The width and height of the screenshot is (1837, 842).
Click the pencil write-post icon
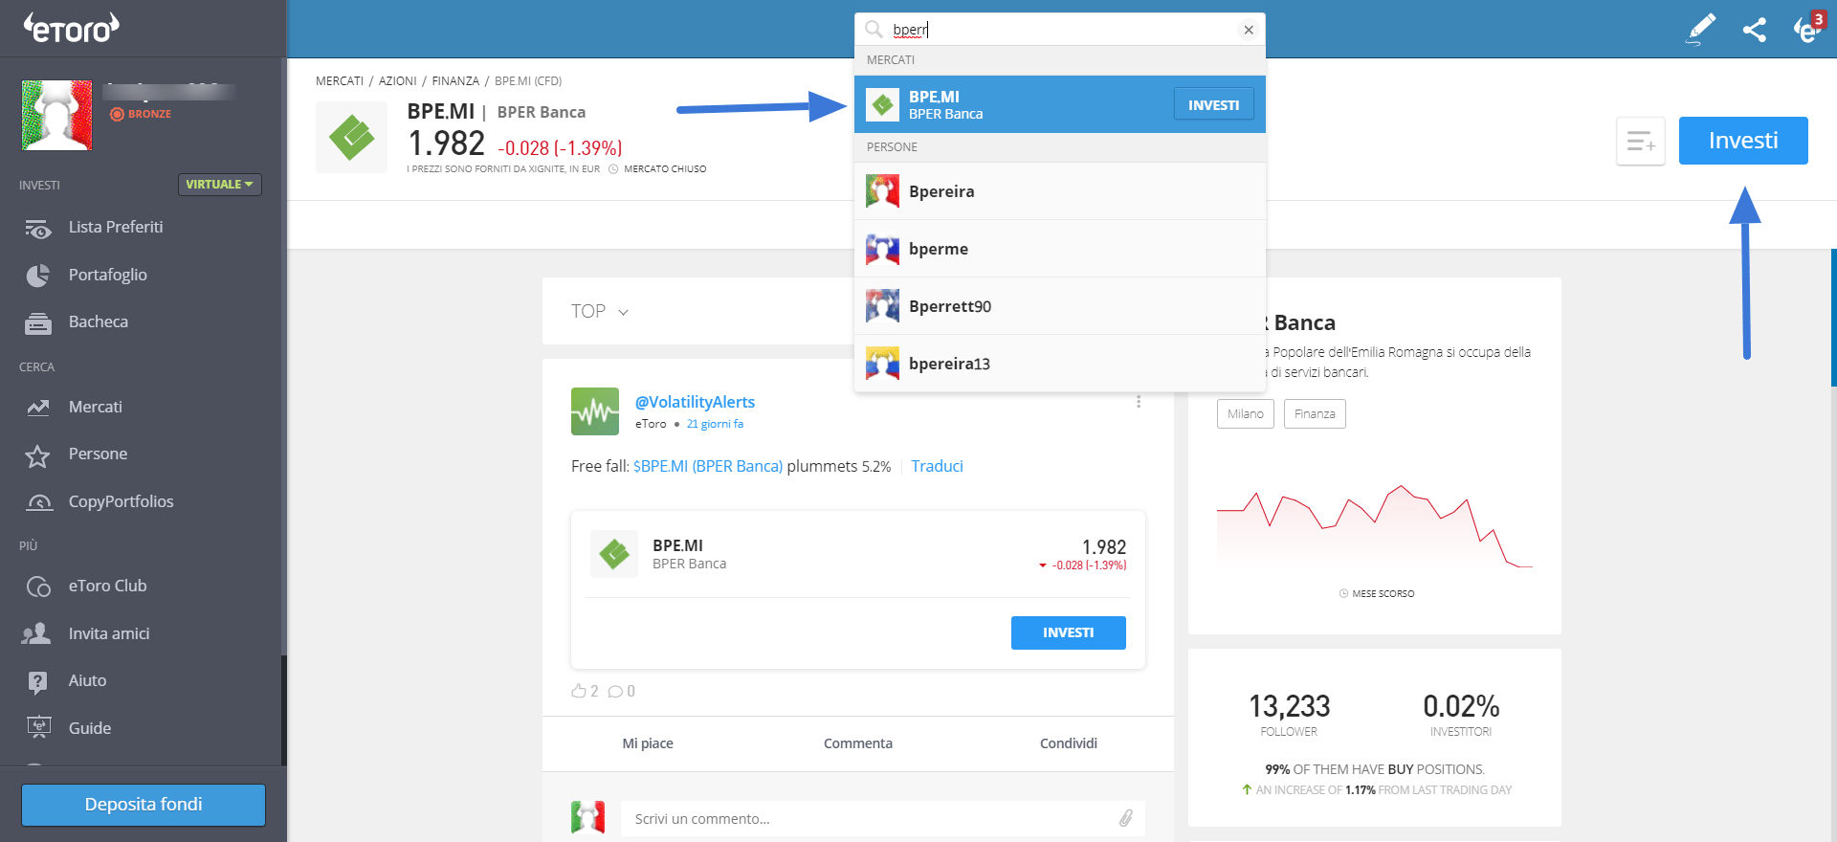click(x=1700, y=30)
